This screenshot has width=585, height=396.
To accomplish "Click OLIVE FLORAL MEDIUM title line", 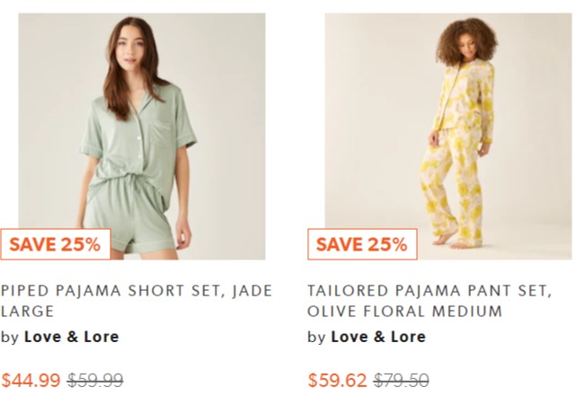I will click(404, 311).
